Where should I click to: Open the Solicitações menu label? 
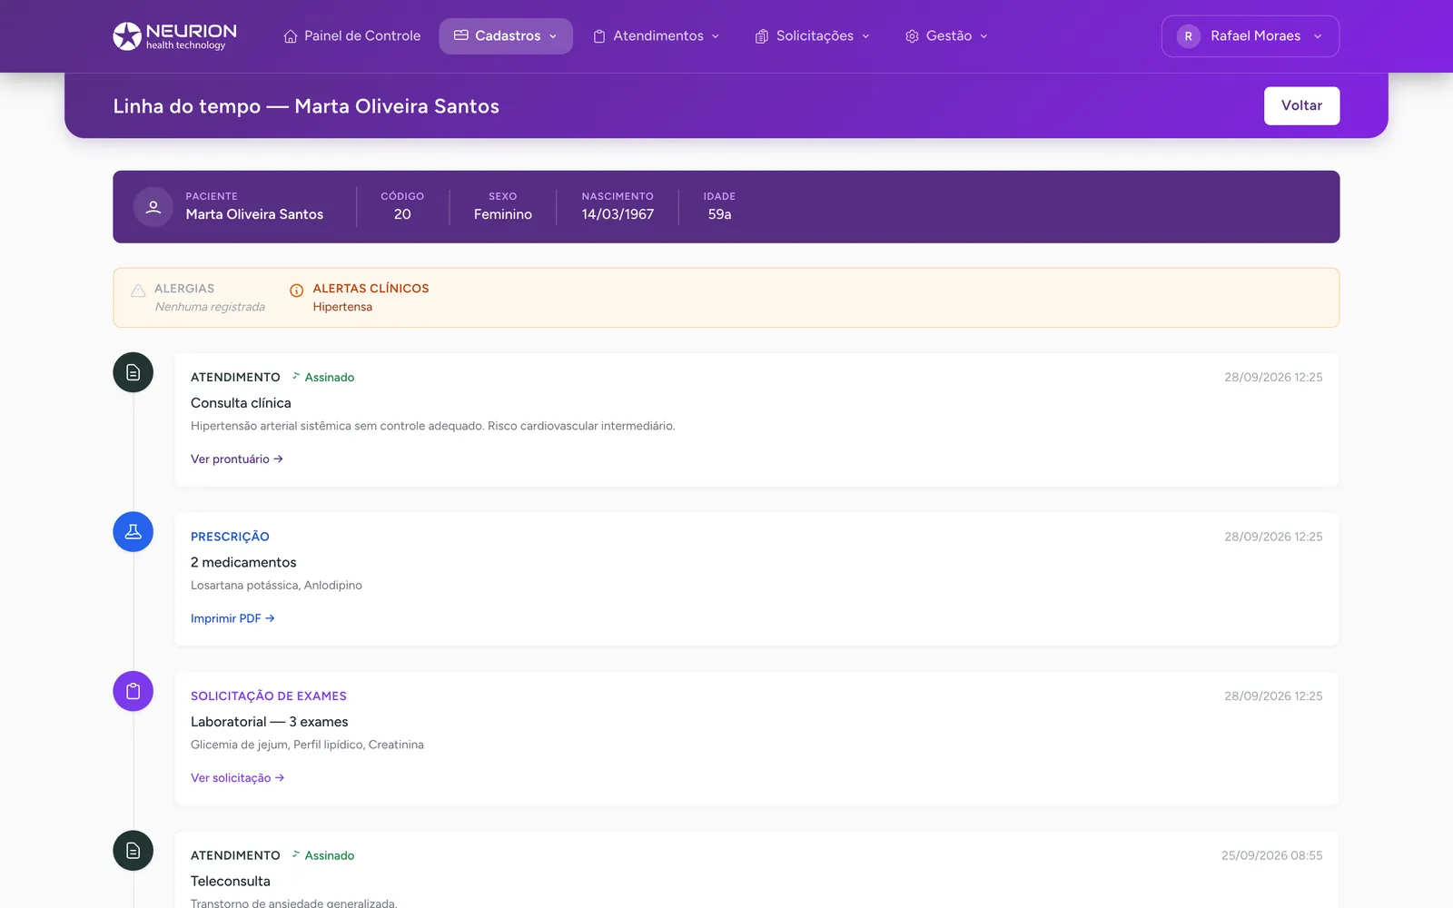pyautogui.click(x=815, y=35)
